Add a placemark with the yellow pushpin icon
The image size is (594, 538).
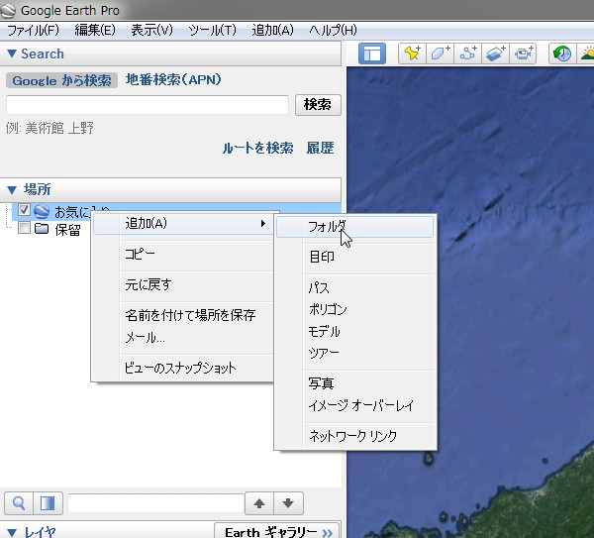point(412,54)
